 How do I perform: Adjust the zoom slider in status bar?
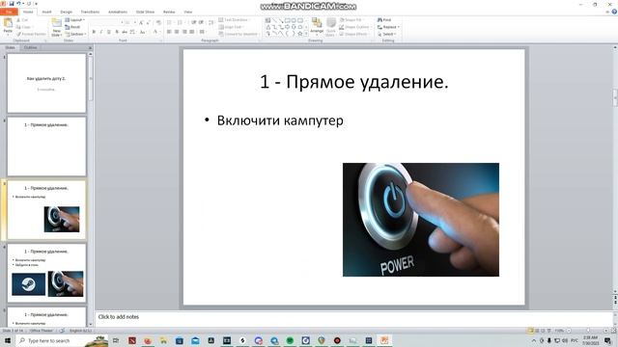(x=588, y=331)
